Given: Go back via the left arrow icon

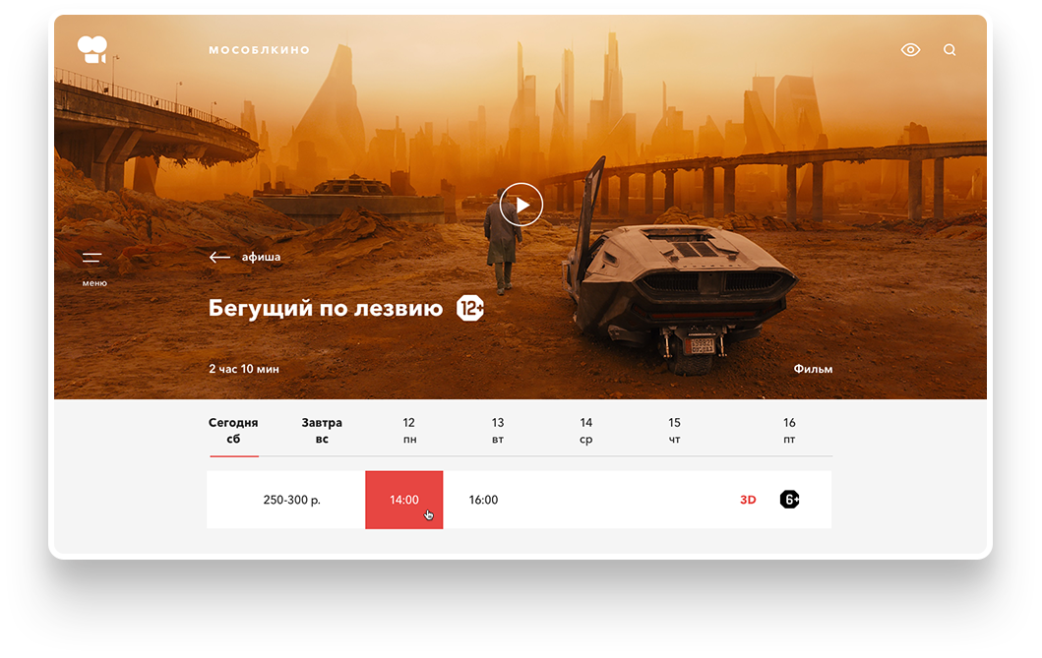Looking at the screenshot, I should tap(219, 257).
